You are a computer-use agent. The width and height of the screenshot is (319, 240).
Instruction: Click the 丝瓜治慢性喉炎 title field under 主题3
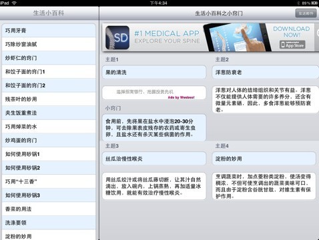[x=154, y=159]
